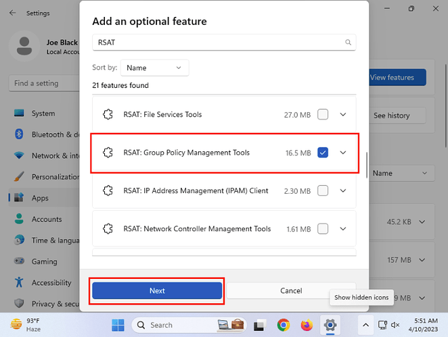This screenshot has height=337, width=448.
Task: Click Joe Black's profile avatar
Action: pos(24,46)
